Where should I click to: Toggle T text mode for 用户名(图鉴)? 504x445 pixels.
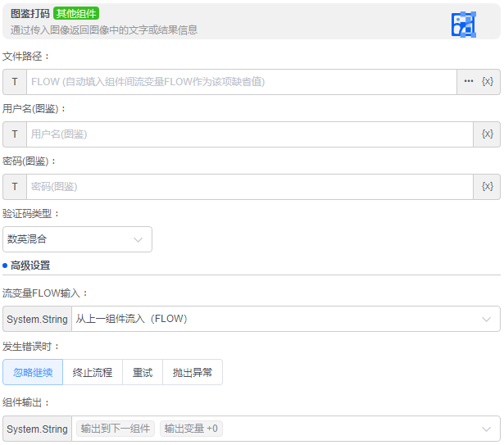tap(15, 134)
